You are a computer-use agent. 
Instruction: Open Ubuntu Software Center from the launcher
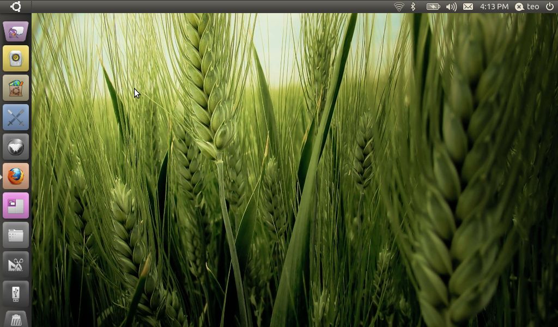point(16,88)
